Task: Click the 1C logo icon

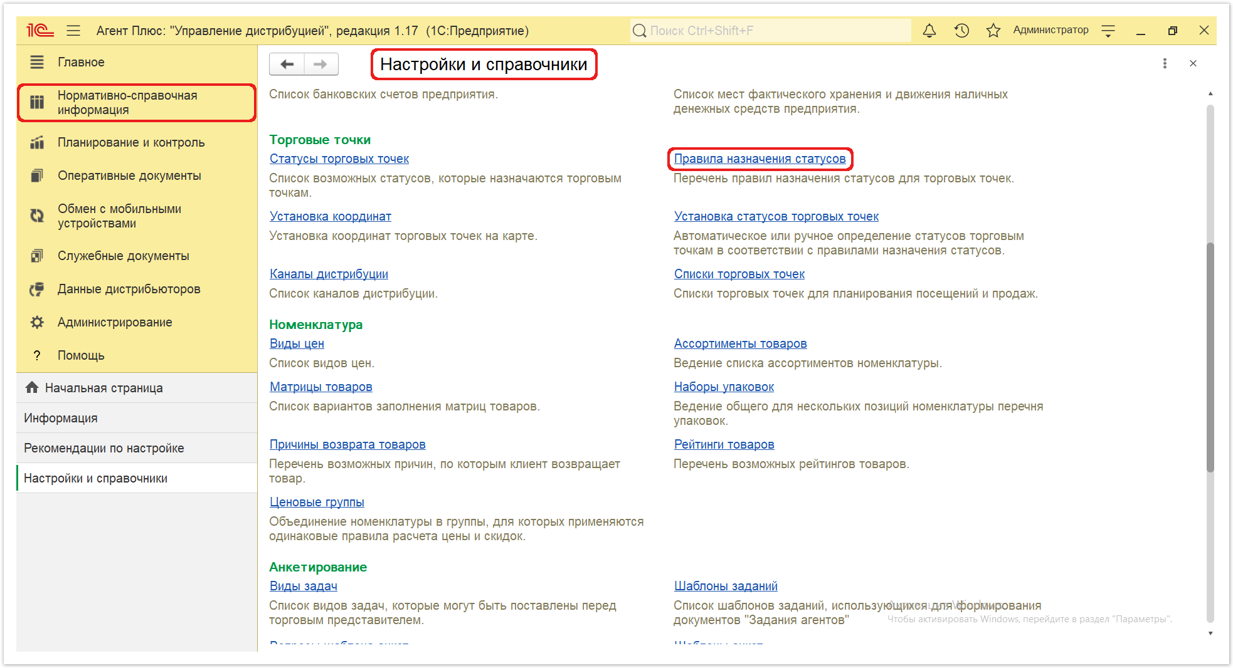Action: coord(40,30)
